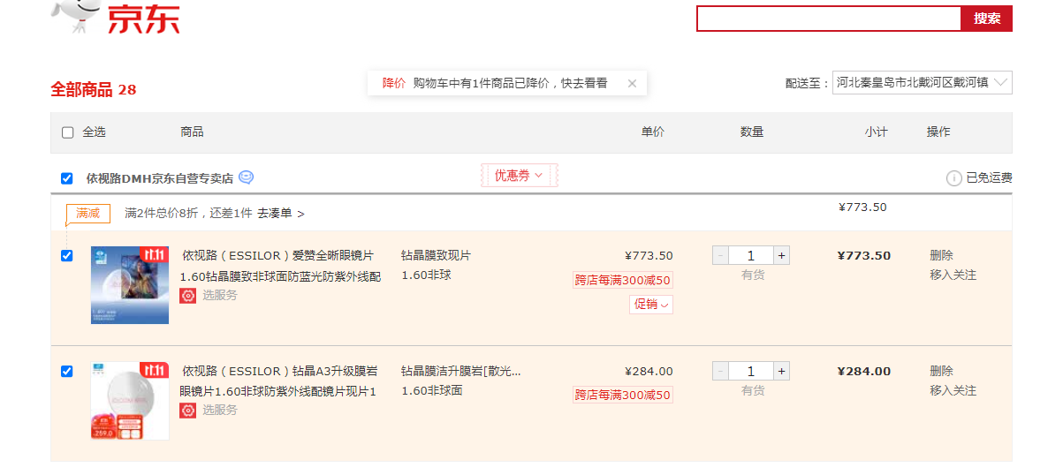The image size is (1048, 475).
Task: Uncheck the 依视路DMH京东自营专卖店 store checkbox
Action: pyautogui.click(x=67, y=178)
